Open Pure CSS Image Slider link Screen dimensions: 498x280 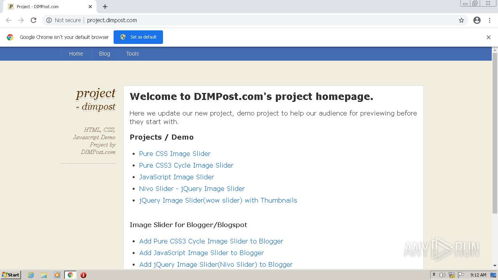click(175, 154)
